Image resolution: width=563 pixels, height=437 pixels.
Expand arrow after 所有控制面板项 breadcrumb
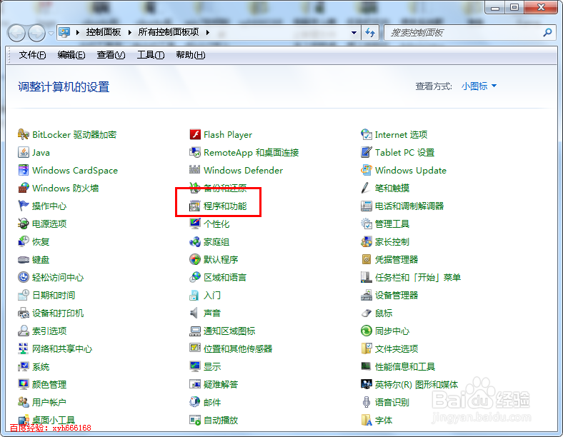pyautogui.click(x=207, y=33)
